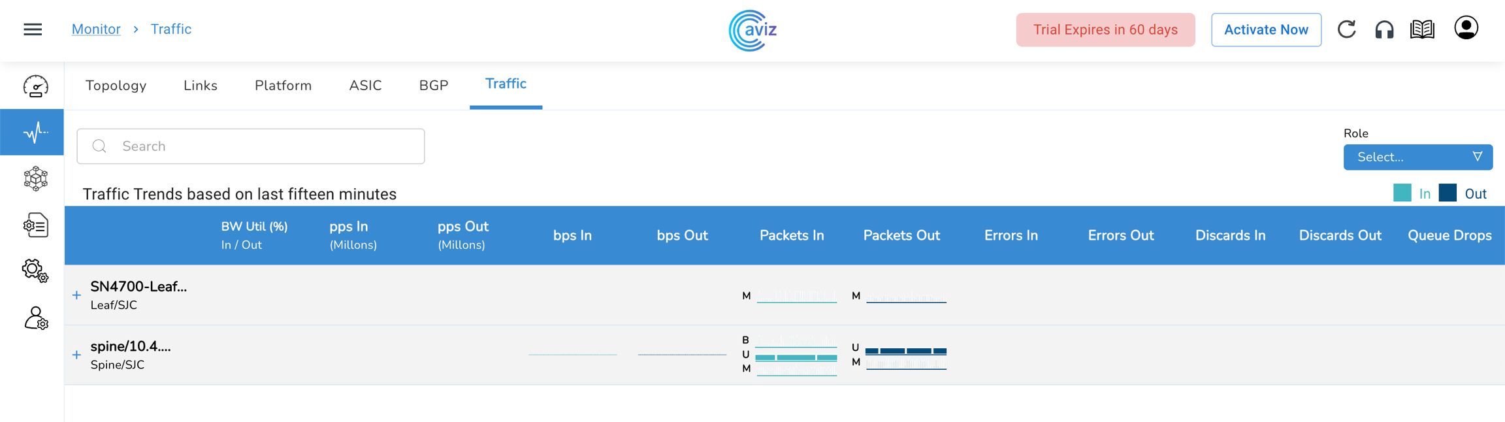Click the teal In legend swatch
The image size is (1505, 422).
1402,193
